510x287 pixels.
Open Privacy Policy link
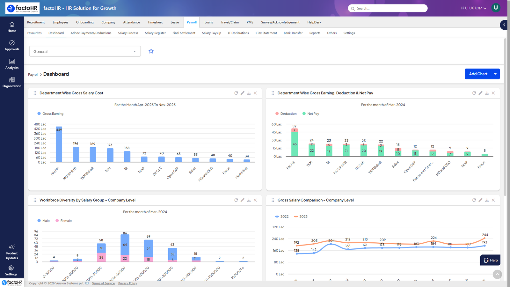[x=127, y=283]
